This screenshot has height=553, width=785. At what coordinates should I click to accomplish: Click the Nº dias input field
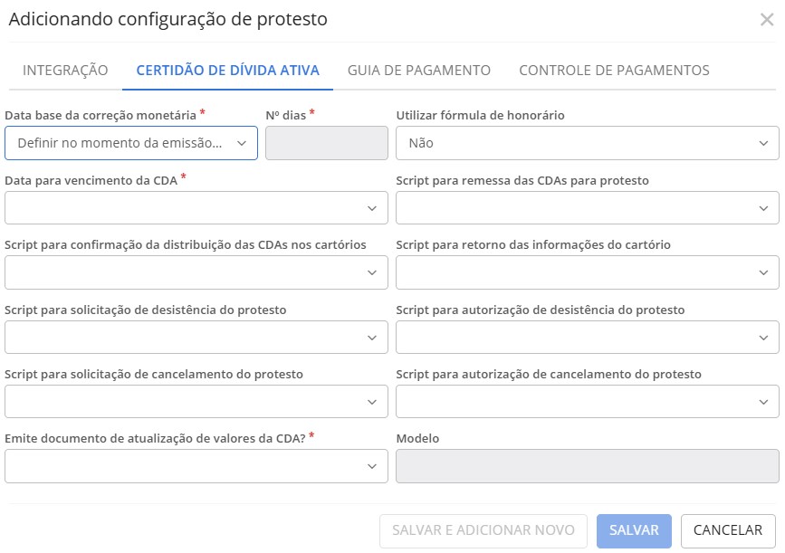[x=326, y=143]
